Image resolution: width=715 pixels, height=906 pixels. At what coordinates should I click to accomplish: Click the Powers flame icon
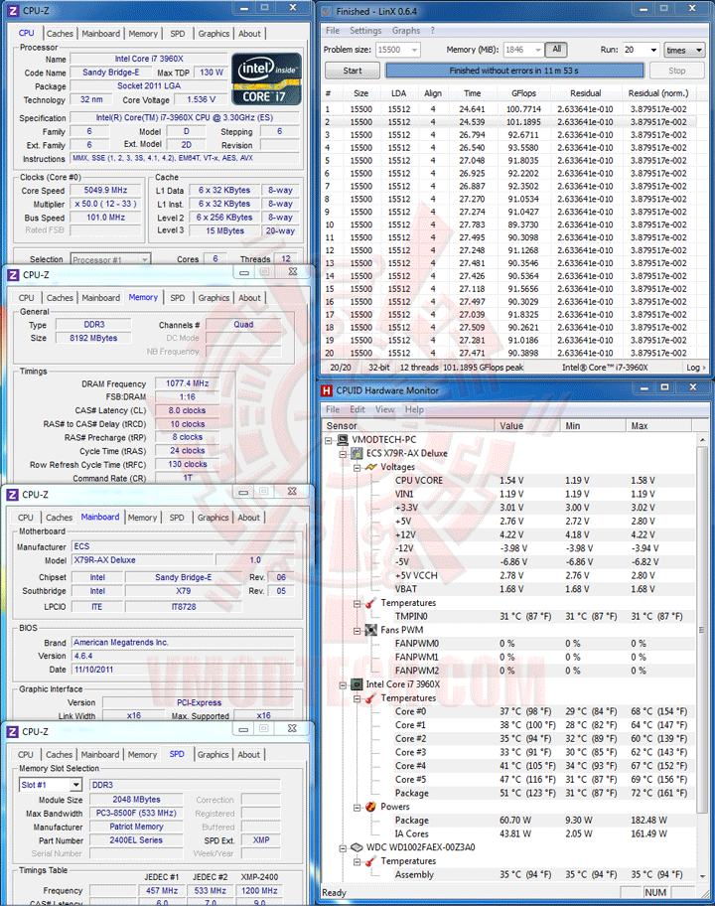point(370,807)
